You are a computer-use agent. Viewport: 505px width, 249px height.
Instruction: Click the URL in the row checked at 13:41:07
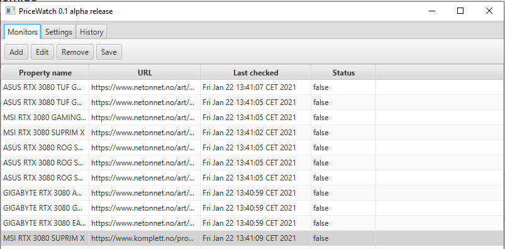[145, 87]
